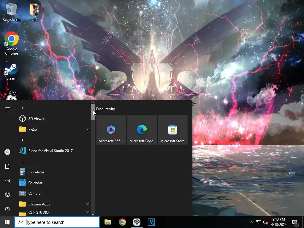This screenshot has width=304, height=228.
Task: Open the Chrome Apps folder entry
Action: pos(54,204)
